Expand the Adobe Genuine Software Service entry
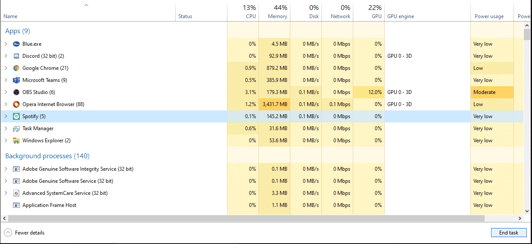Image resolution: width=532 pixels, height=244 pixels. pyautogui.click(x=6, y=181)
